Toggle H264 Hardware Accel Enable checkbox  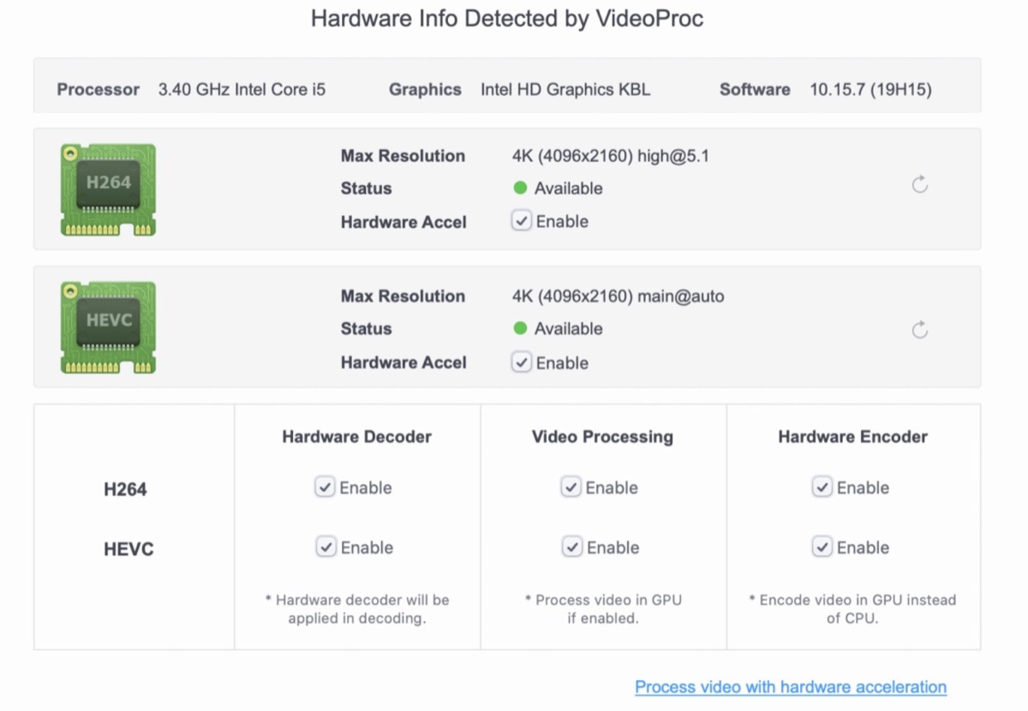pyautogui.click(x=522, y=221)
